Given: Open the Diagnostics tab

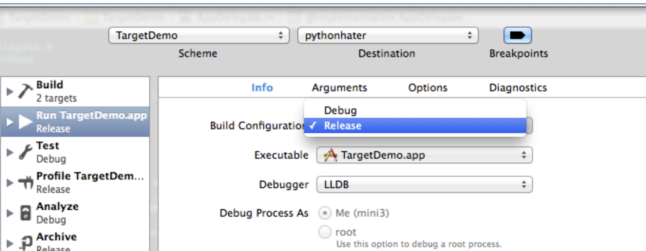Looking at the screenshot, I should click(x=517, y=88).
